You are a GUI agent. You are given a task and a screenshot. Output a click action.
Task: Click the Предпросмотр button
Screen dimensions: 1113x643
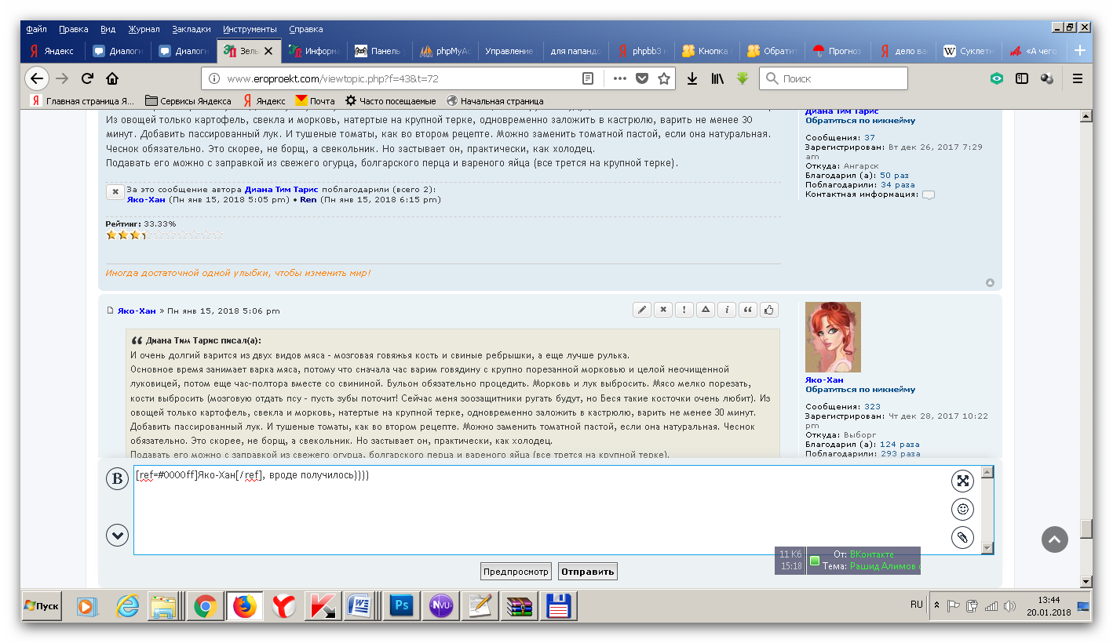[516, 572]
